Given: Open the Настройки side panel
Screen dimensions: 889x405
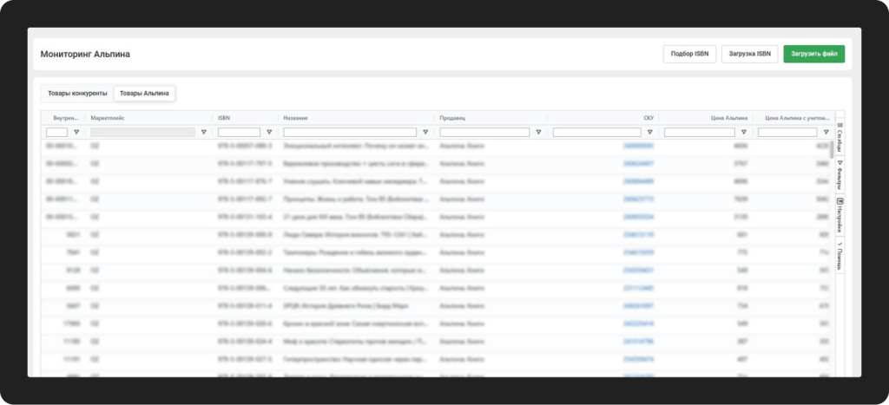Looking at the screenshot, I should (x=840, y=216).
